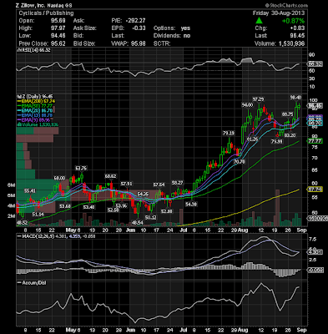
Task: Select the Chg value +0.83
Action: point(297,28)
